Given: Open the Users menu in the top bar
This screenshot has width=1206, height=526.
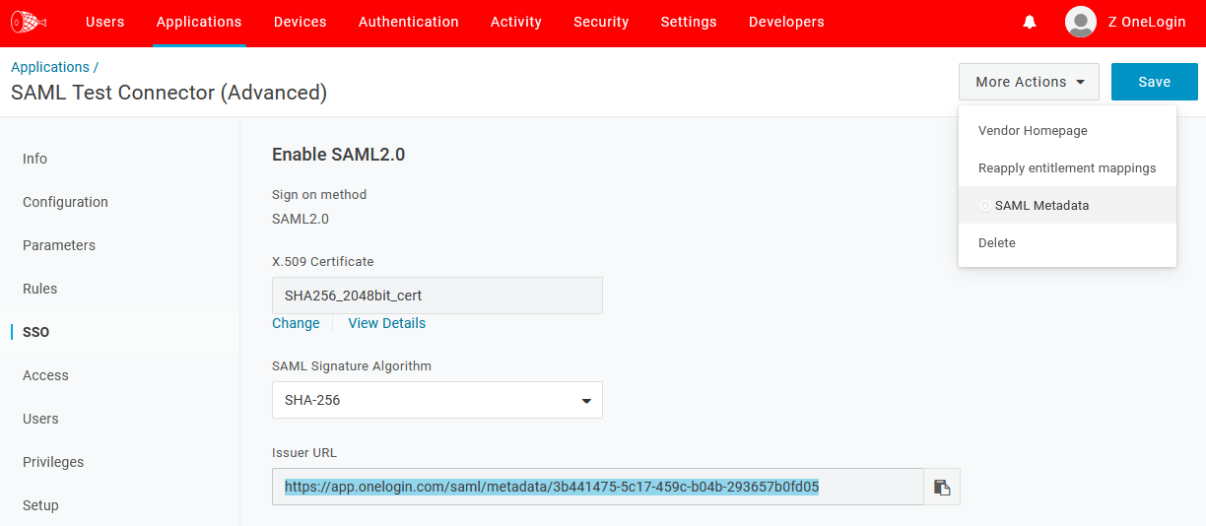Looking at the screenshot, I should [104, 22].
